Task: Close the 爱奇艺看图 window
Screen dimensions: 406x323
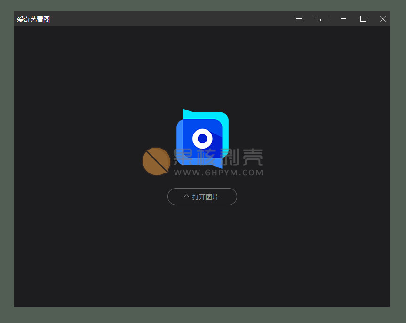Action: [382, 19]
